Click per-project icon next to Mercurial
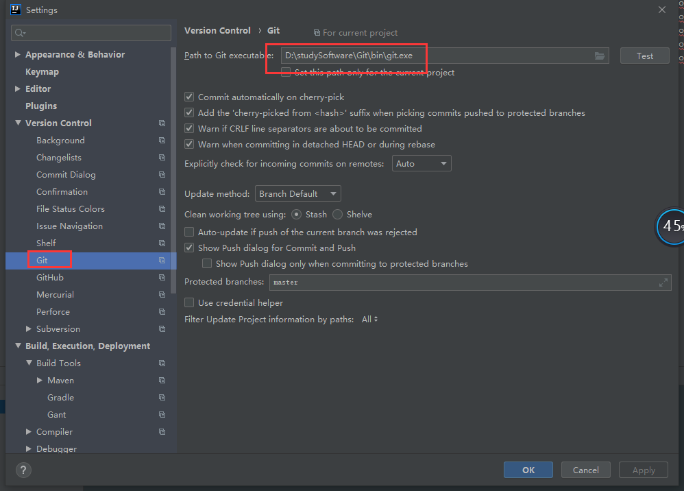The width and height of the screenshot is (684, 491). click(162, 295)
